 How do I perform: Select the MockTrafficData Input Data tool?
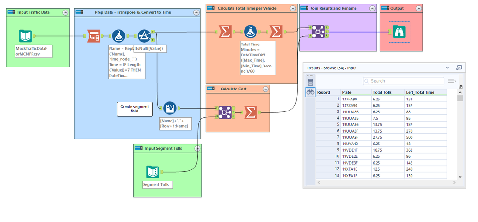[x=25, y=36]
